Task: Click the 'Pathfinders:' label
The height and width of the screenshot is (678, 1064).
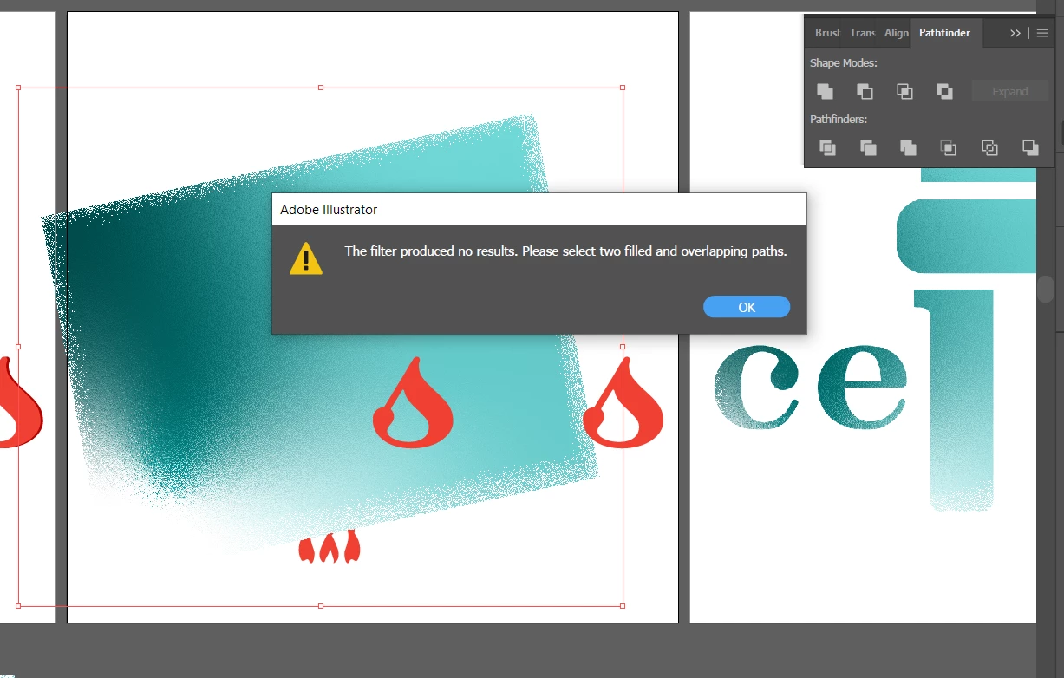Action: point(839,120)
